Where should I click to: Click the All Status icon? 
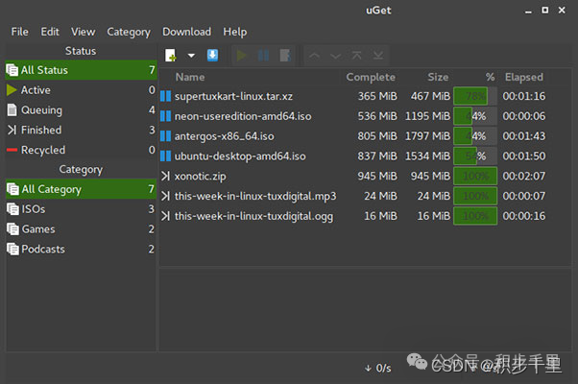pyautogui.click(x=12, y=70)
